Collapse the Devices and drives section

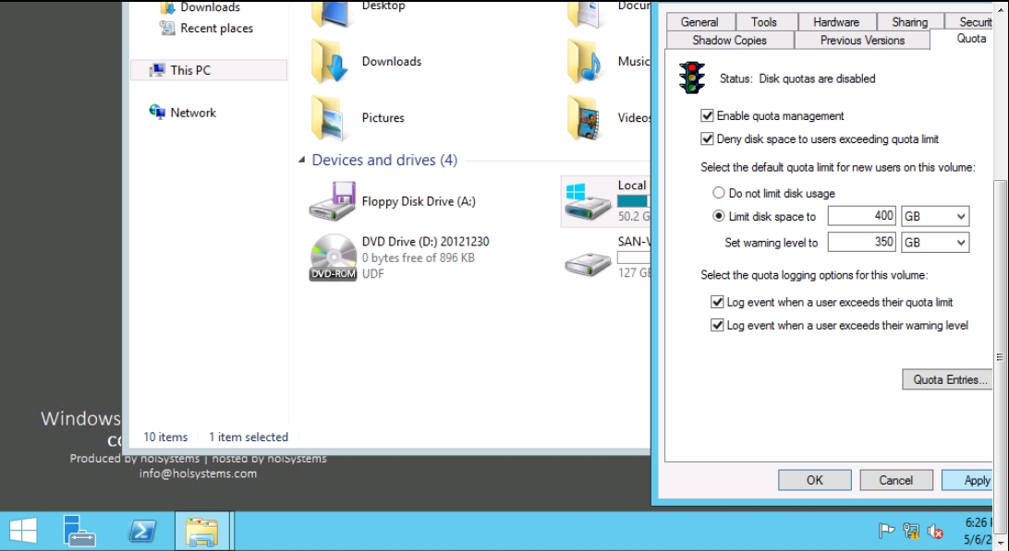click(x=302, y=161)
